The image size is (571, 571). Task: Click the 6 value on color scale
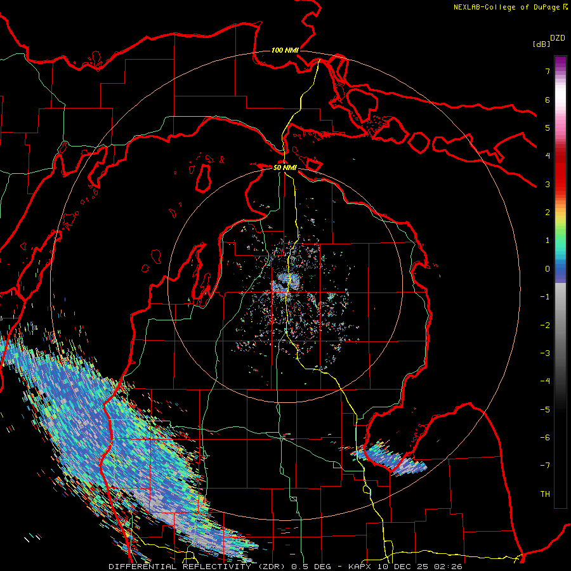(548, 100)
